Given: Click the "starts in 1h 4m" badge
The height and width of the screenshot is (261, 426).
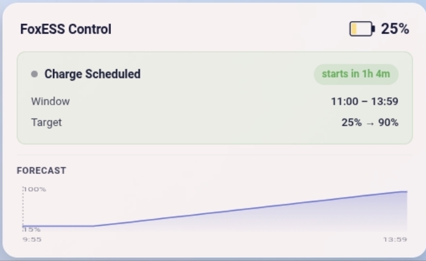Looking at the screenshot, I should click(356, 74).
